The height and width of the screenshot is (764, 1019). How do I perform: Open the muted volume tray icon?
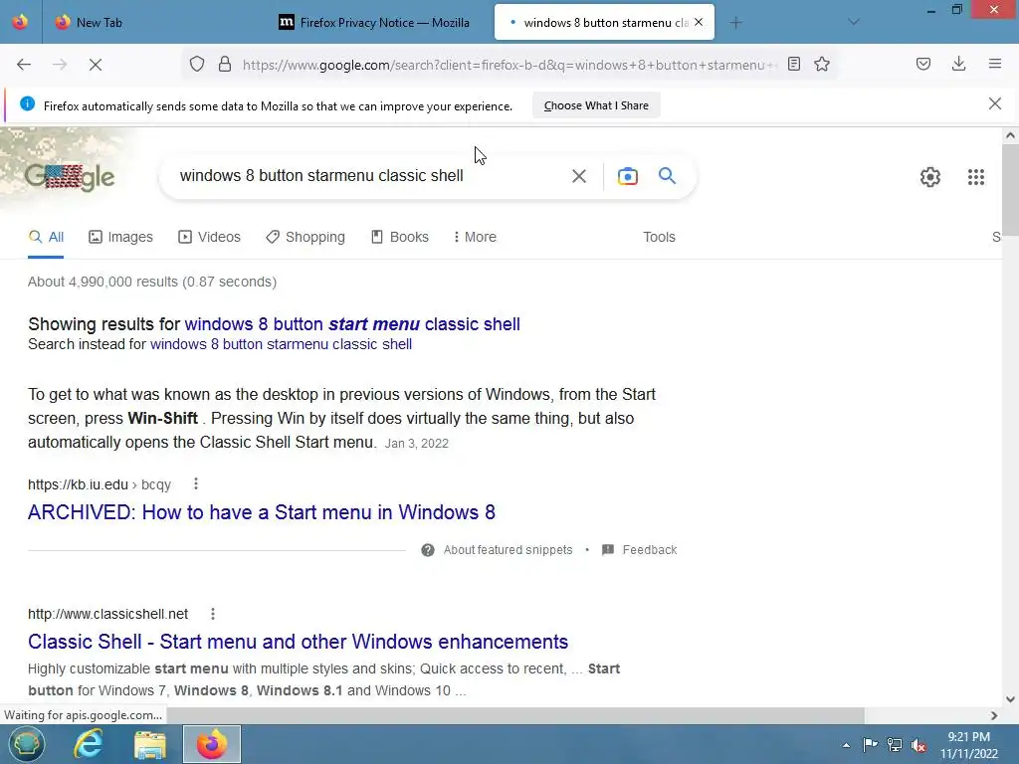click(x=918, y=745)
